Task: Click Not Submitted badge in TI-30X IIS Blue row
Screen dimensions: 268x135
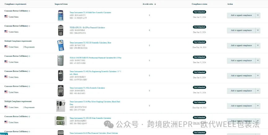Action: [x=200, y=42]
